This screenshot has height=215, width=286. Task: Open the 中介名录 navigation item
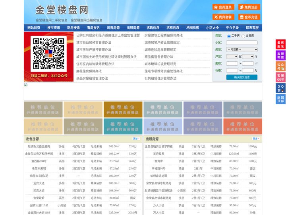click(x=232, y=28)
